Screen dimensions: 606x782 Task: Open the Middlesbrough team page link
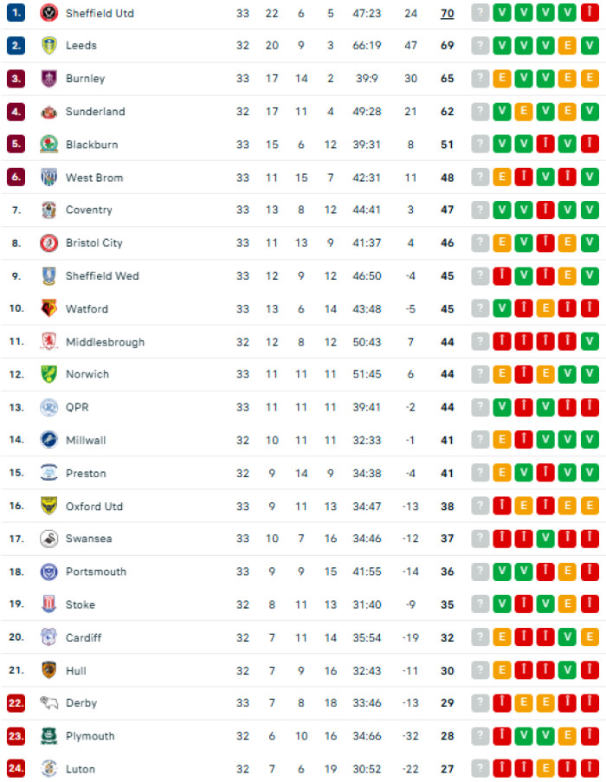(105, 342)
